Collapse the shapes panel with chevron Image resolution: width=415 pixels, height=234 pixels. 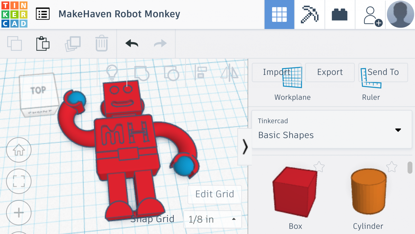[245, 147]
